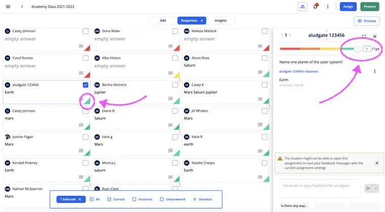The image size is (385, 212).
Task: Open the comment icon on Casey K card
Action: [260, 99]
